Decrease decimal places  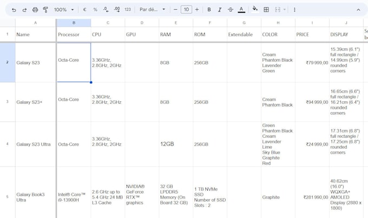[x=106, y=10]
